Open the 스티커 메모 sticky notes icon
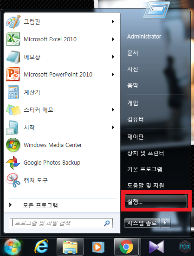This screenshot has width=194, height=256. 13,110
